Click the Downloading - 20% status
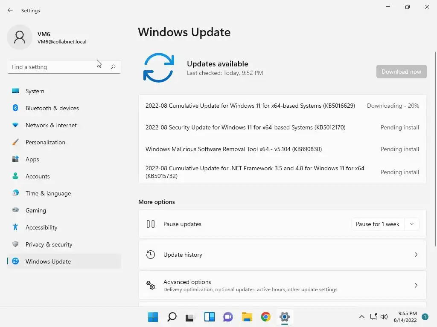The height and width of the screenshot is (327, 437). [393, 106]
